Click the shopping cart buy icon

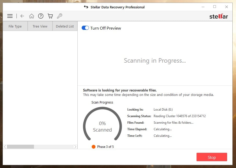click(50, 16)
